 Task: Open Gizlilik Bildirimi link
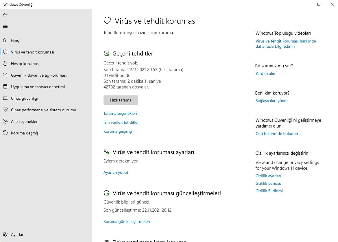pyautogui.click(x=269, y=191)
